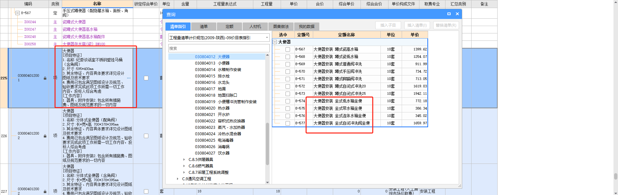Switch to the 图集做法 tab
The height and width of the screenshot is (195, 618).
(x=281, y=27)
